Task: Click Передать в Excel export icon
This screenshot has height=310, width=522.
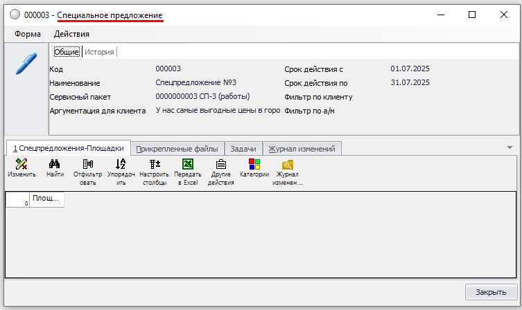Action: (187, 165)
